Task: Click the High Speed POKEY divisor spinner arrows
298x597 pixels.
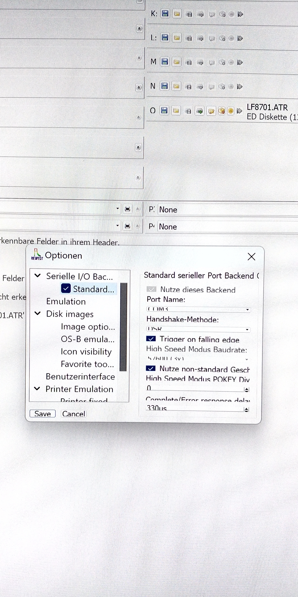Action: (246, 389)
